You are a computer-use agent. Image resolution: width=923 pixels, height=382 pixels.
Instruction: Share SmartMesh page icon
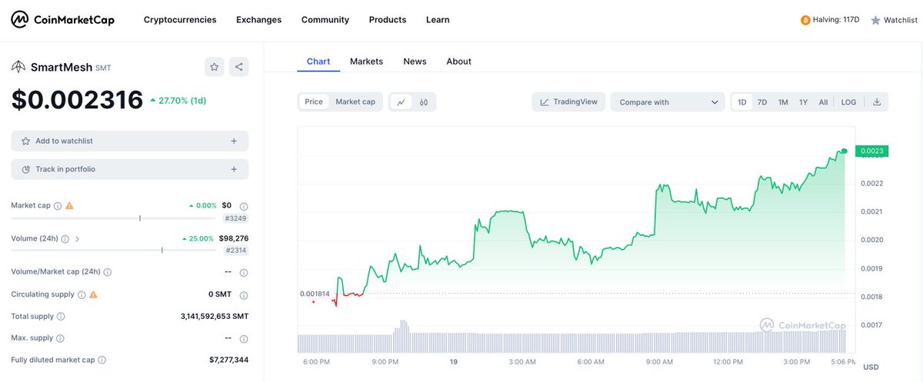(239, 67)
